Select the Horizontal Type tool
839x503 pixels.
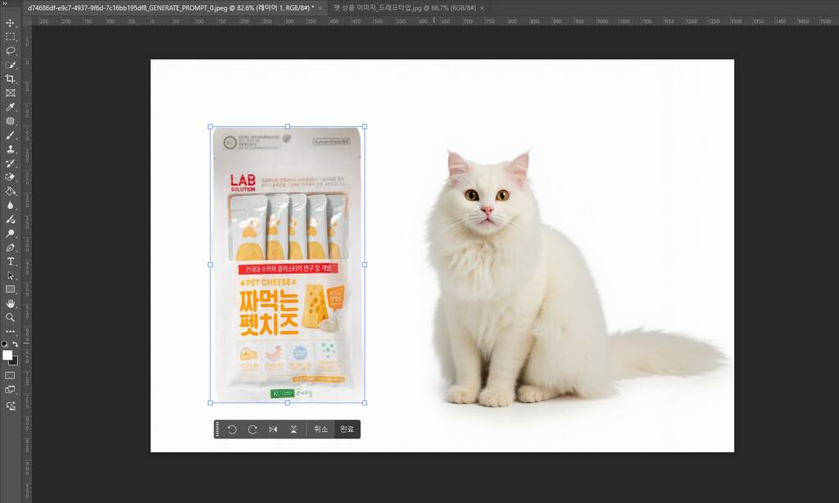(x=10, y=261)
